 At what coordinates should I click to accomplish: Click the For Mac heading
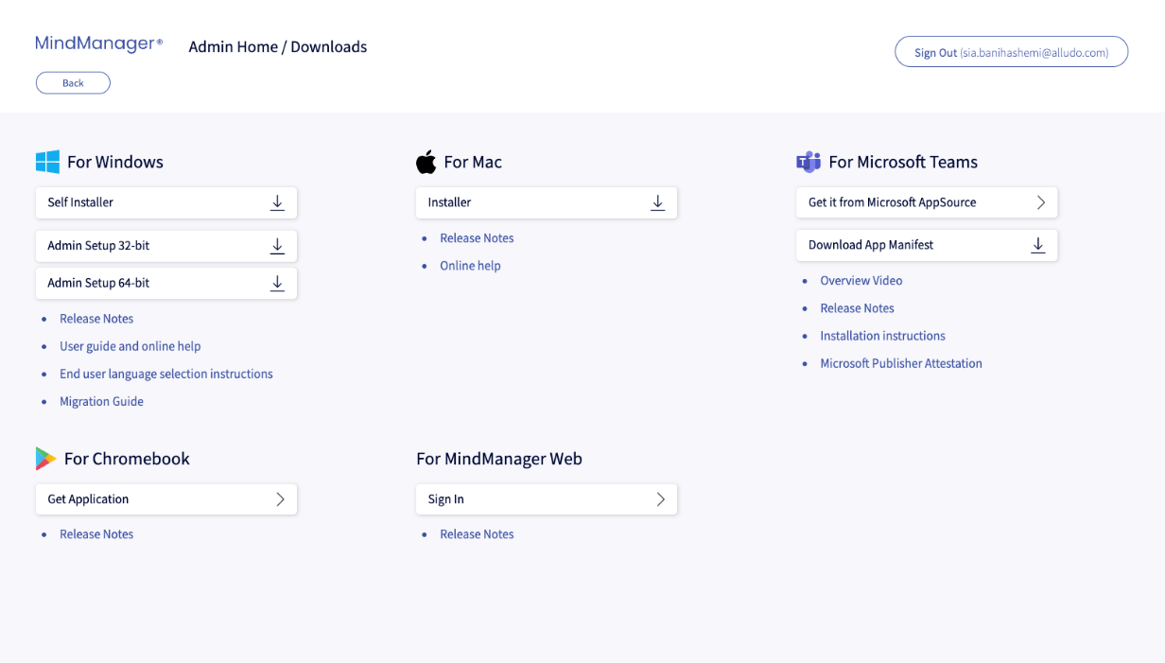pyautogui.click(x=473, y=162)
